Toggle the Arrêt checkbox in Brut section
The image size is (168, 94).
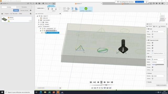click(x=153, y=70)
